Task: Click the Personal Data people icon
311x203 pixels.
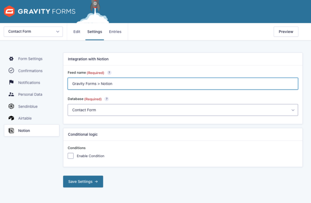Action: pos(11,94)
